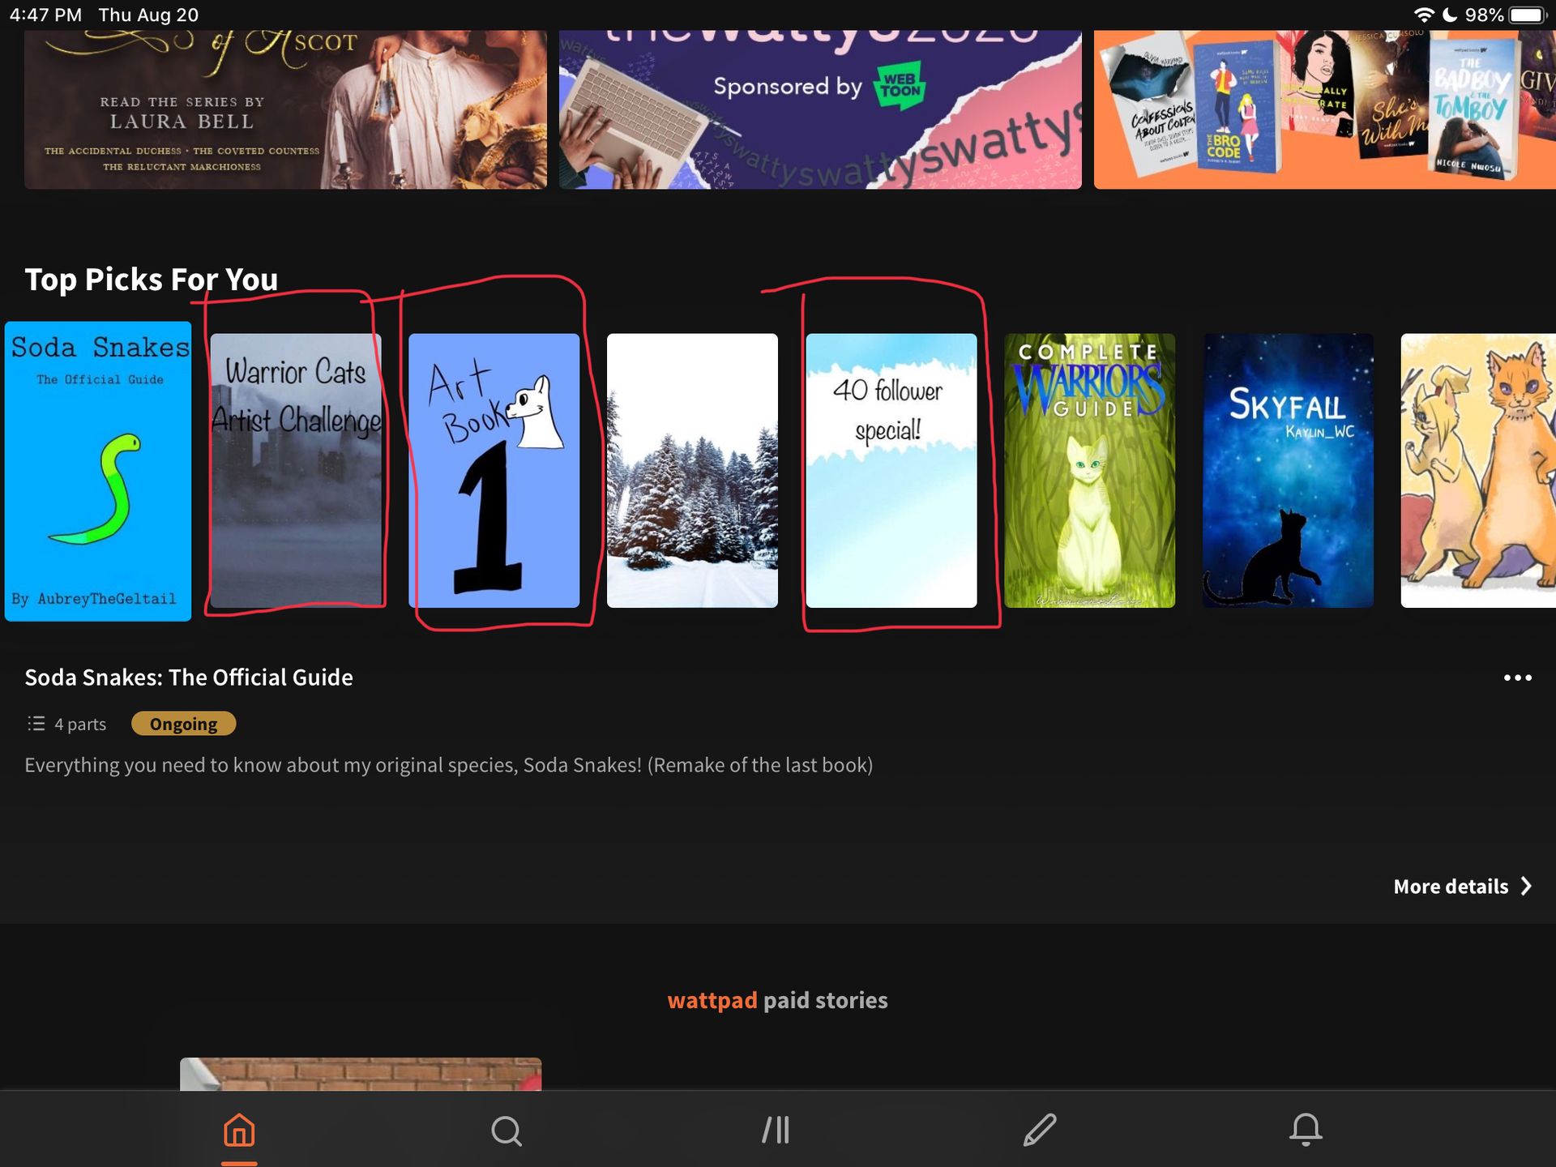Select the Skyfall by Kaylin_WC cover
Viewport: 1556px width, 1167px height.
tap(1288, 470)
